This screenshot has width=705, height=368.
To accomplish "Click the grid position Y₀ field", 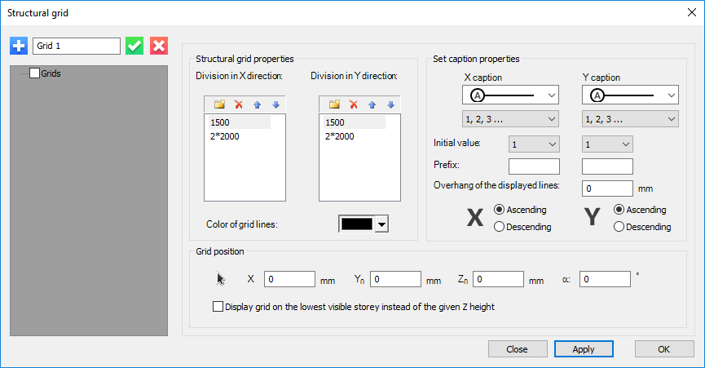I will [395, 279].
